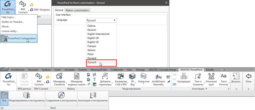Image resolution: width=255 pixels, height=110 pixels.
Task: Select the Отверстия tool icon
Action: point(144,76)
